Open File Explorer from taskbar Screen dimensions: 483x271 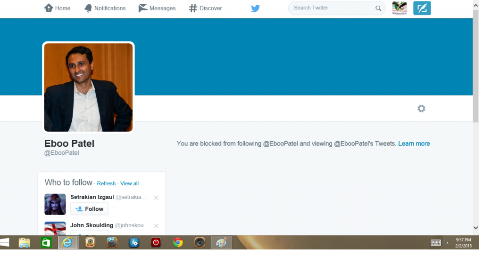point(25,242)
